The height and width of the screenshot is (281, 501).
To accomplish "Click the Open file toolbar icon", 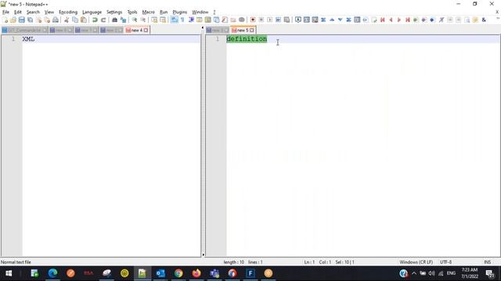I will click(13, 20).
